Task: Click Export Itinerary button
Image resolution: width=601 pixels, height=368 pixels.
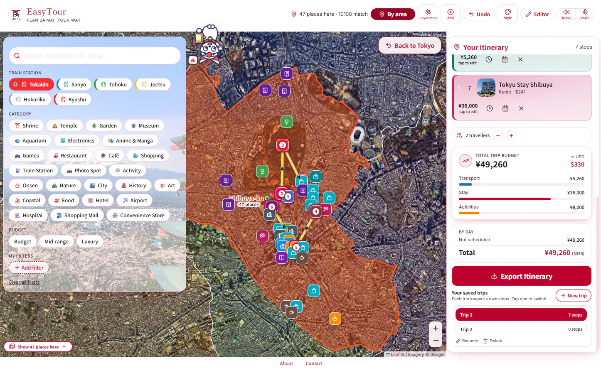Action: tap(522, 276)
